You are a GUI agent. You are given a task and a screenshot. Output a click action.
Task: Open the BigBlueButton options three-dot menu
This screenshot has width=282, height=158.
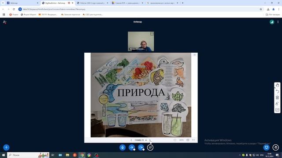pos(278,22)
